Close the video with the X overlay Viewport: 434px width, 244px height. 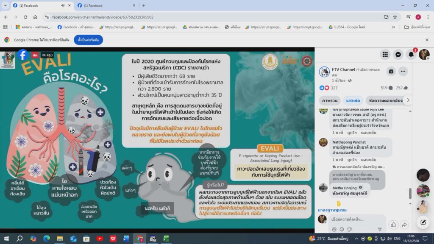[9, 55]
